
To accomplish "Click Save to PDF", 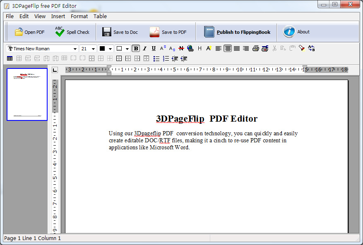I will pos(168,32).
